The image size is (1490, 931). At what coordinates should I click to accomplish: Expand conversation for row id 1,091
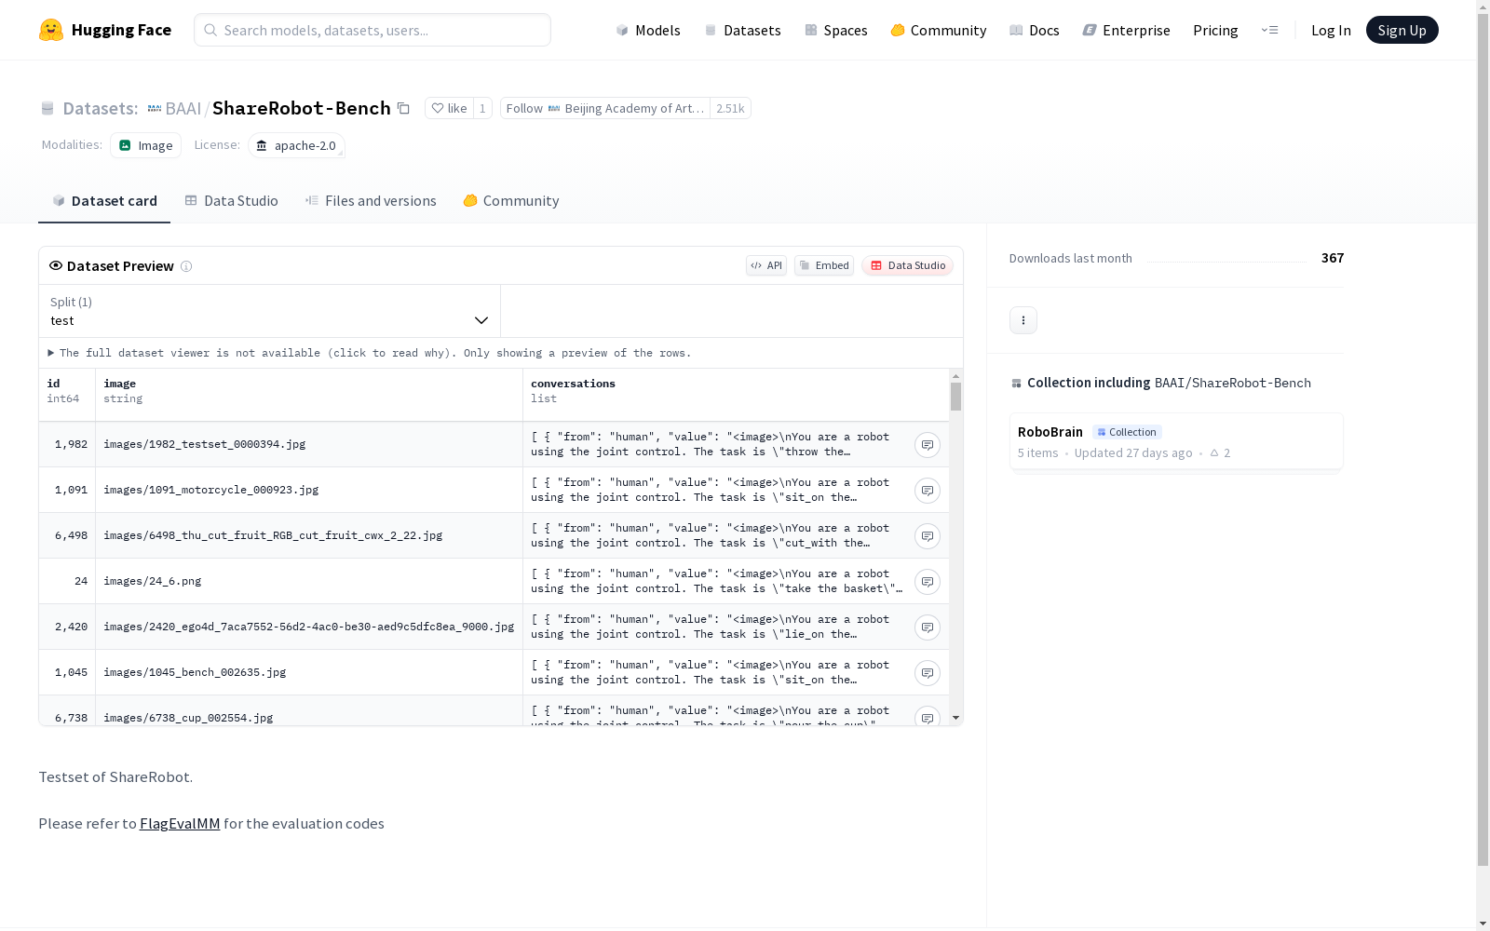[x=928, y=491]
